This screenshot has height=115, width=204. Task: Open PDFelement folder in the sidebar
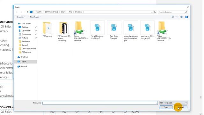click(26, 52)
